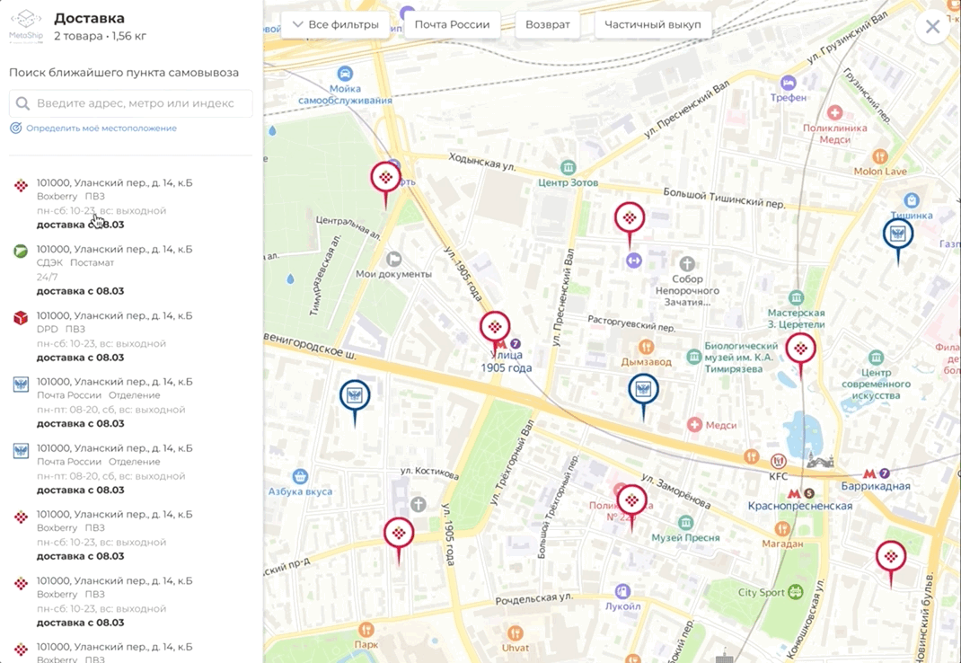Select the СДЭК Постамат pickup point in list
This screenshot has height=663, width=961.
[130, 270]
